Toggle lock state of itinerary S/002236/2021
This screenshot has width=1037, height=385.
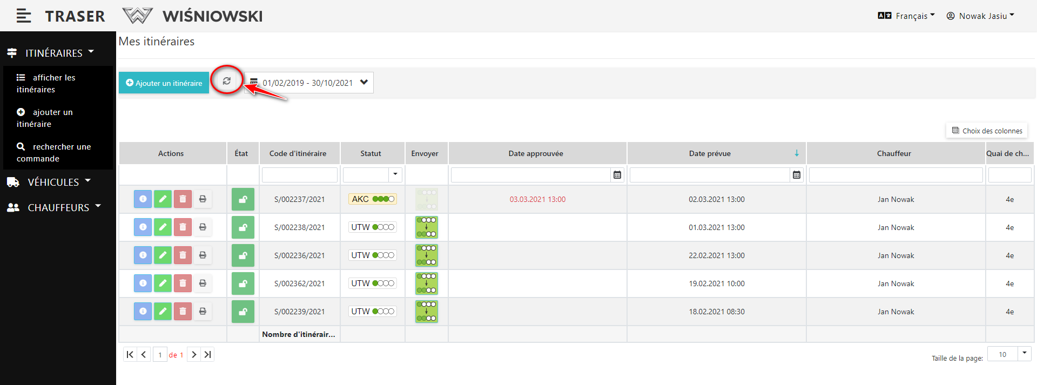(x=243, y=255)
